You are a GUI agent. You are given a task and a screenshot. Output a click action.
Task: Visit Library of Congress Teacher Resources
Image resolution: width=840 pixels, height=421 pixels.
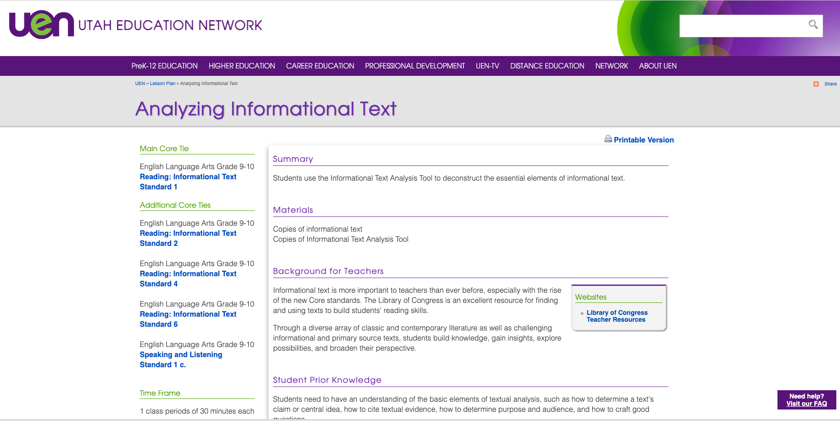(617, 316)
